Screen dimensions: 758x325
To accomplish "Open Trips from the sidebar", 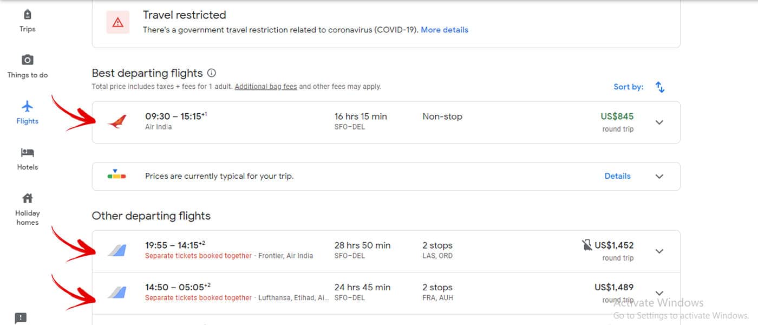I will pos(28,20).
